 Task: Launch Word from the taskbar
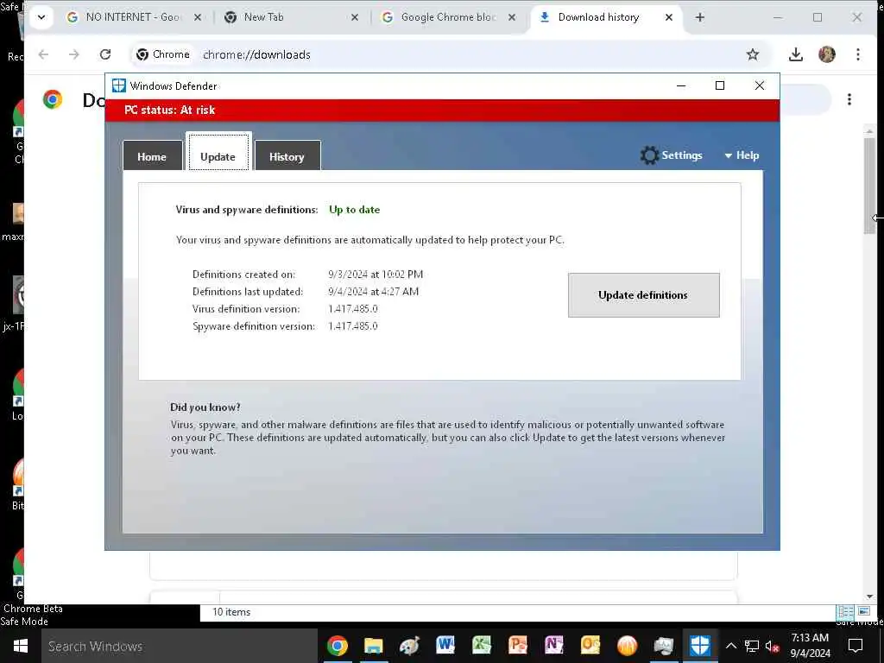click(x=445, y=644)
